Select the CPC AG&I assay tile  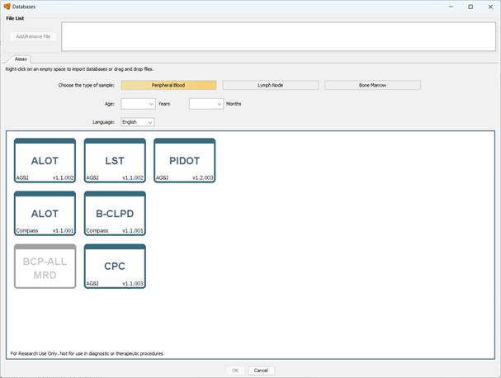click(115, 266)
